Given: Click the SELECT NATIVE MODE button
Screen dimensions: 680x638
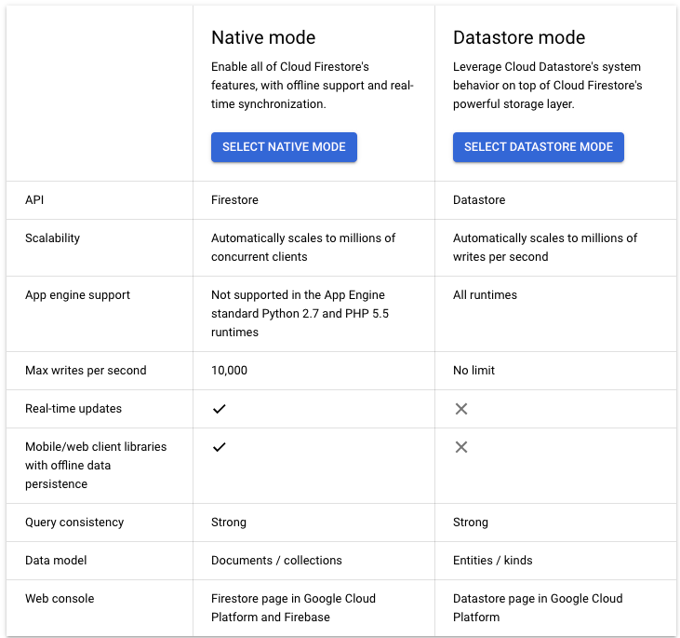Looking at the screenshot, I should coord(284,147).
